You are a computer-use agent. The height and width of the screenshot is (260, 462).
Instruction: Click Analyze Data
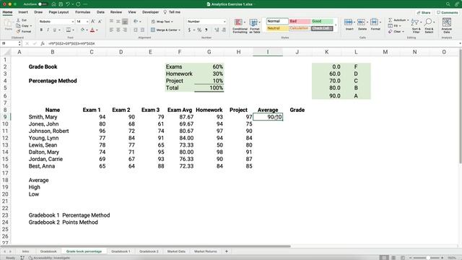click(447, 25)
